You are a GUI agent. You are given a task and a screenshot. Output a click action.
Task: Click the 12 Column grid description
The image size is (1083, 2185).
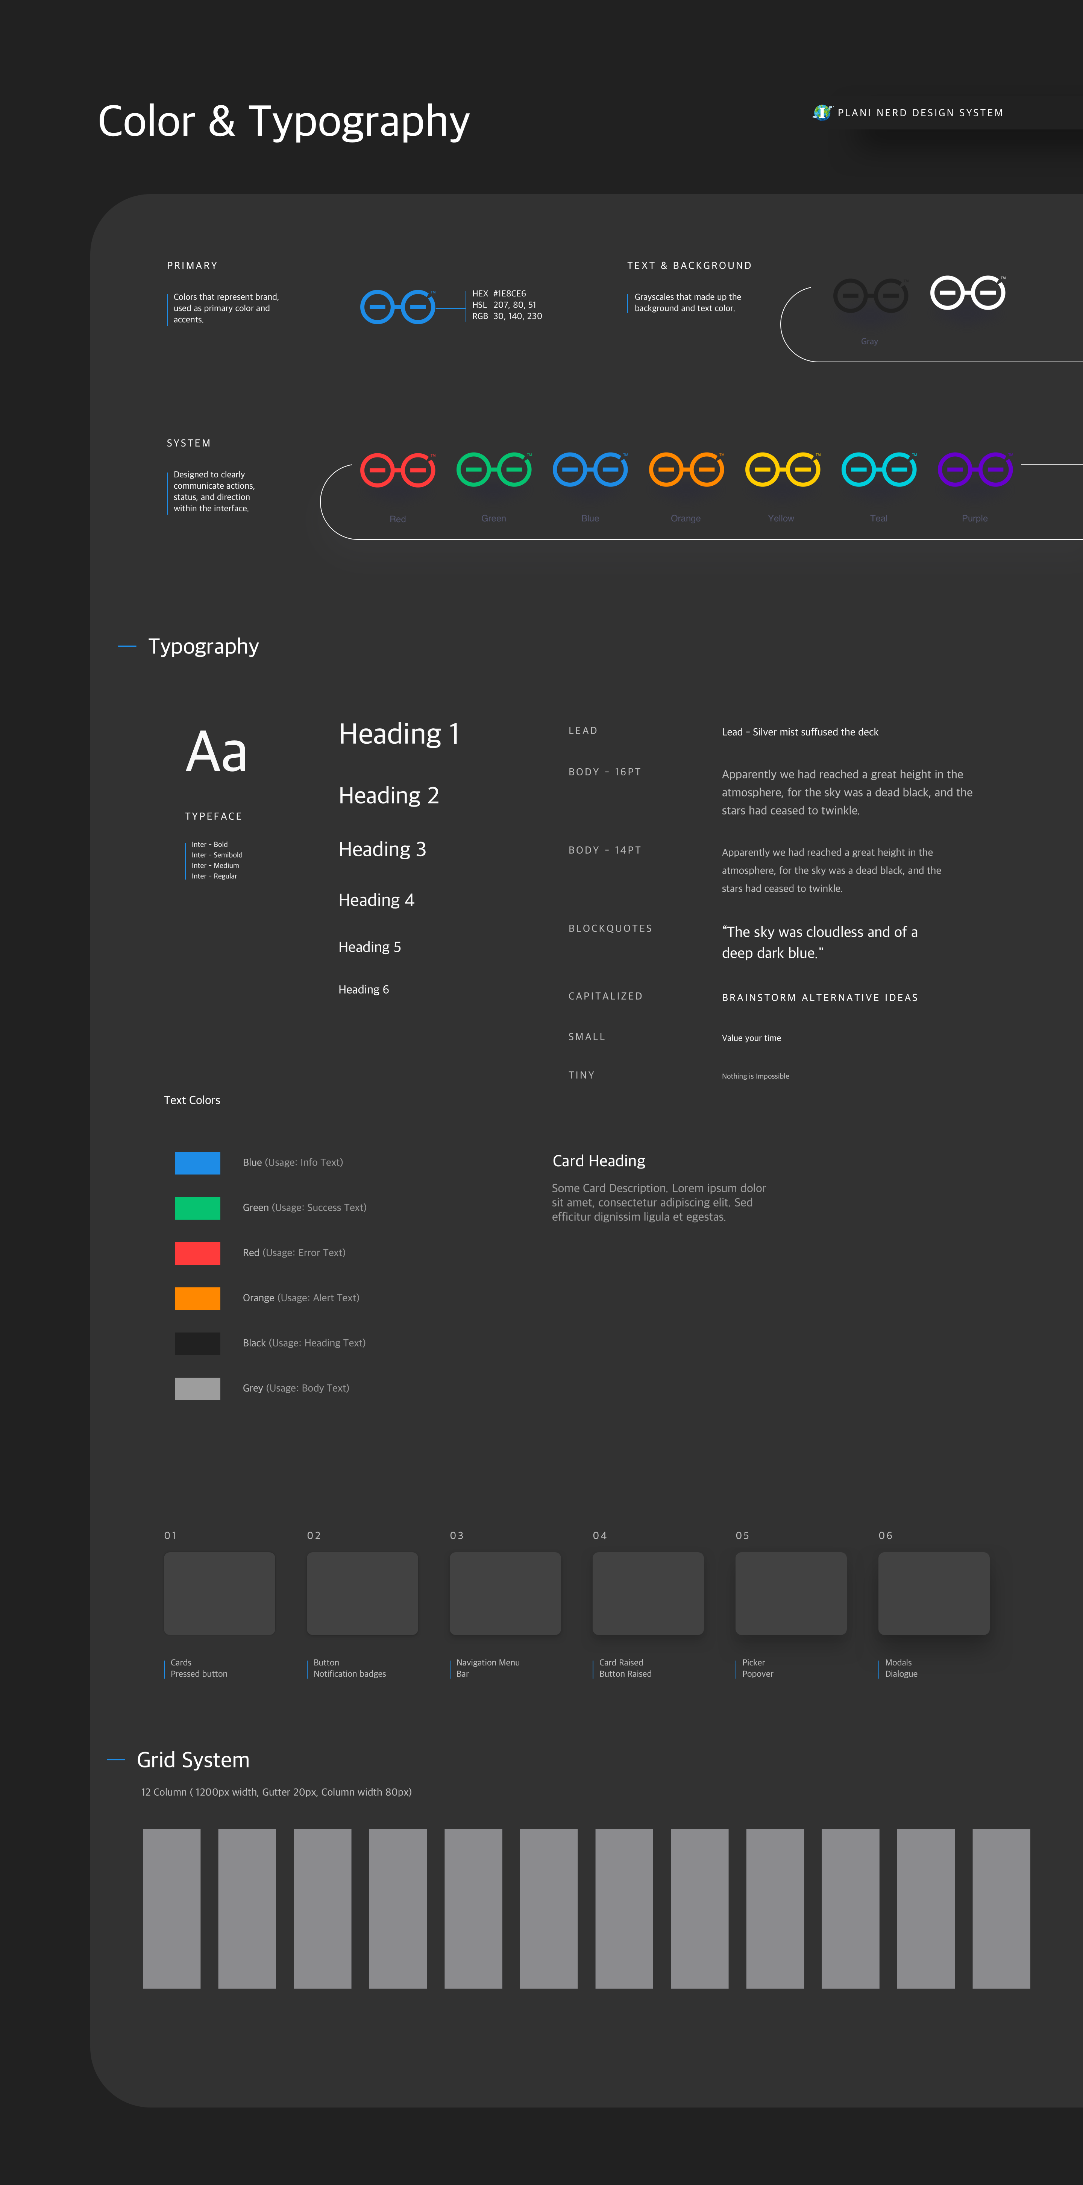click(x=276, y=1792)
